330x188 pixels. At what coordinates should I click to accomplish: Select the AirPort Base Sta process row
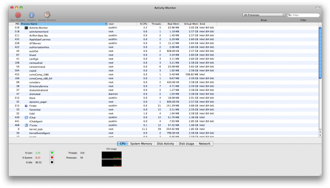163,35
